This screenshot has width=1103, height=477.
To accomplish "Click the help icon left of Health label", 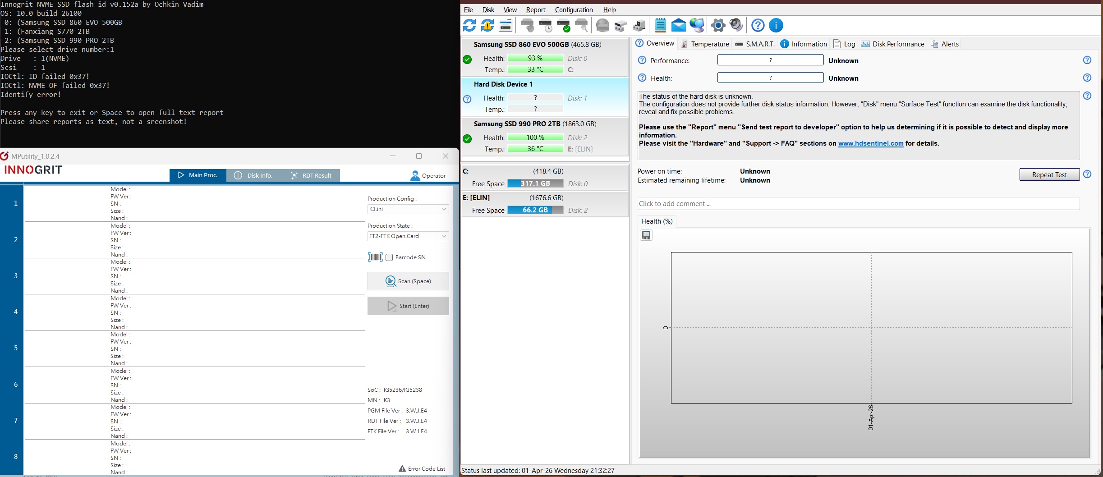I will (642, 78).
